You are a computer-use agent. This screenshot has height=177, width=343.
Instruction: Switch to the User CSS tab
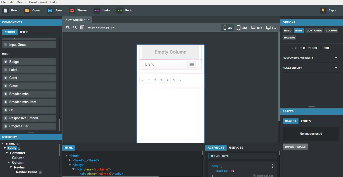(x=236, y=148)
